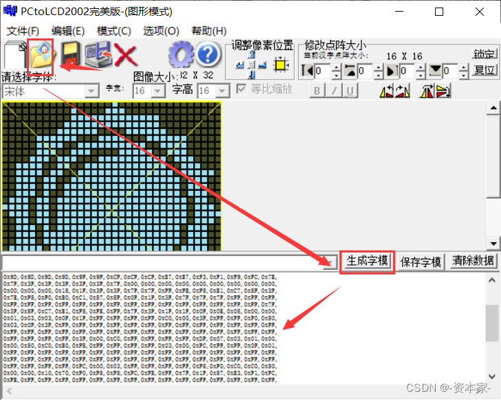
Task: Open the 字高 height dropdown
Action: pyautogui.click(x=223, y=91)
